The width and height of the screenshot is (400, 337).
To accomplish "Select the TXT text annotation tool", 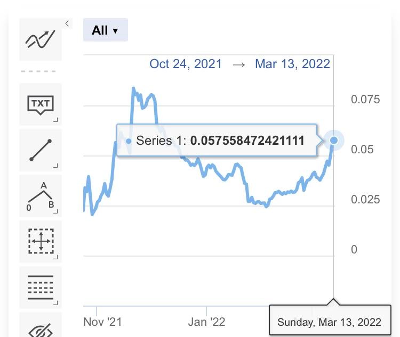I will click(x=41, y=104).
